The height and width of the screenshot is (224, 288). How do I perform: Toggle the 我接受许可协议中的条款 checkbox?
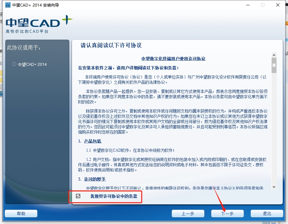point(78,196)
